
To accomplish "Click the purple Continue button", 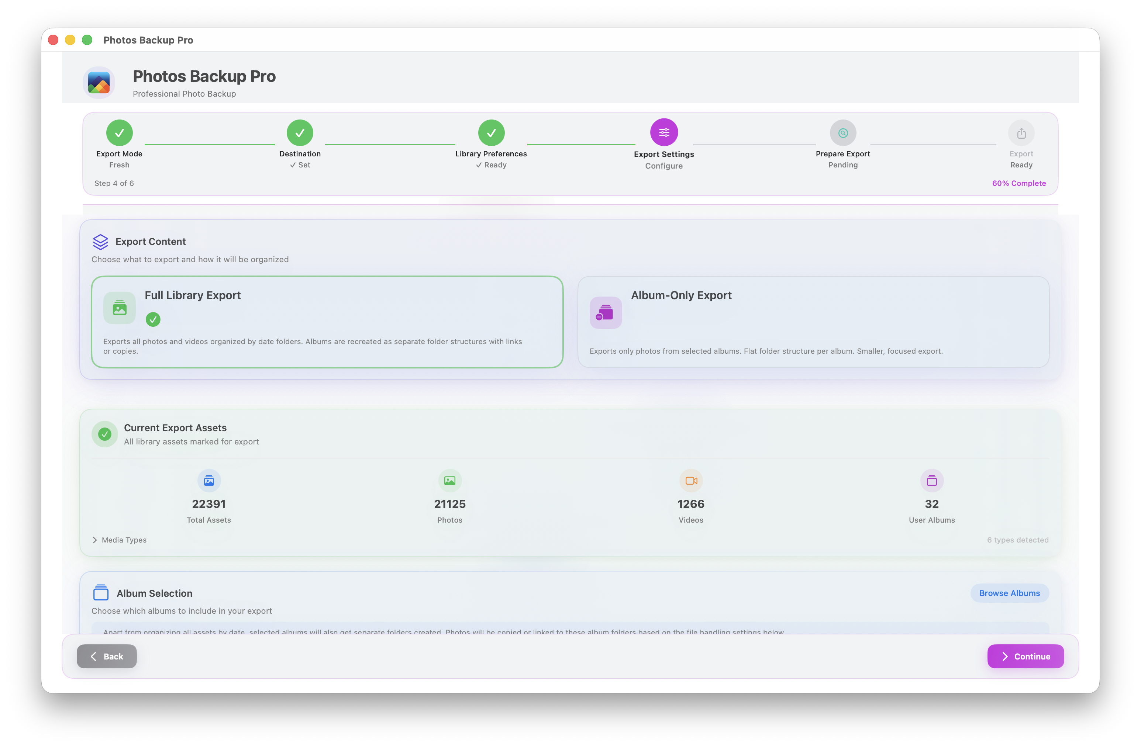I will pyautogui.click(x=1025, y=656).
